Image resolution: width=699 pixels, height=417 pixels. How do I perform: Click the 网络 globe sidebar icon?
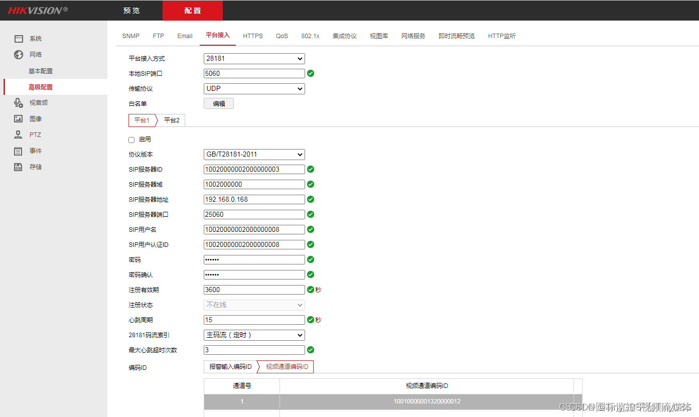(19, 55)
